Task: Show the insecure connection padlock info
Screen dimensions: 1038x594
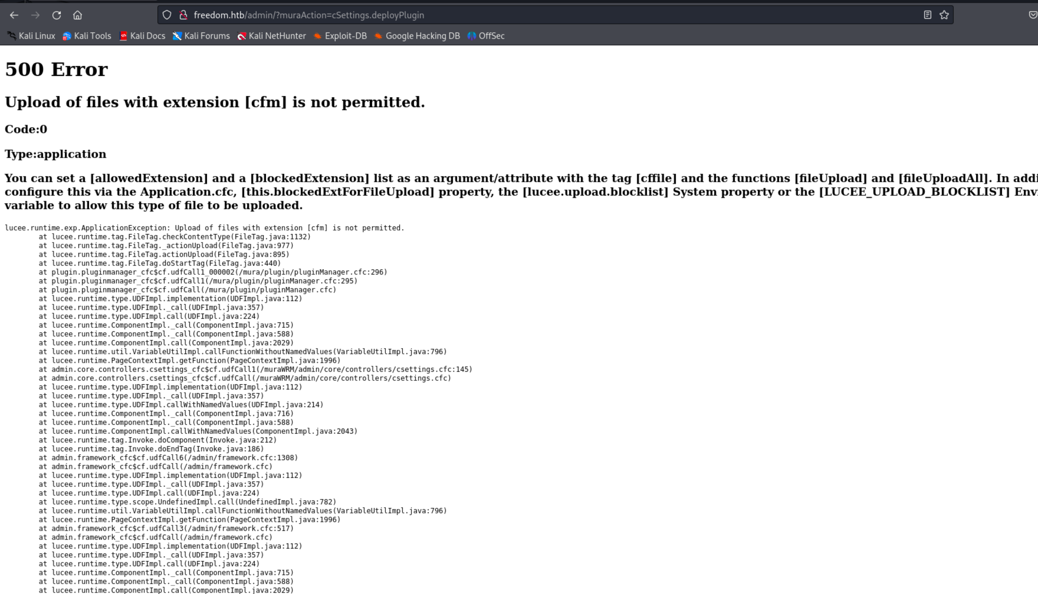Action: (184, 15)
